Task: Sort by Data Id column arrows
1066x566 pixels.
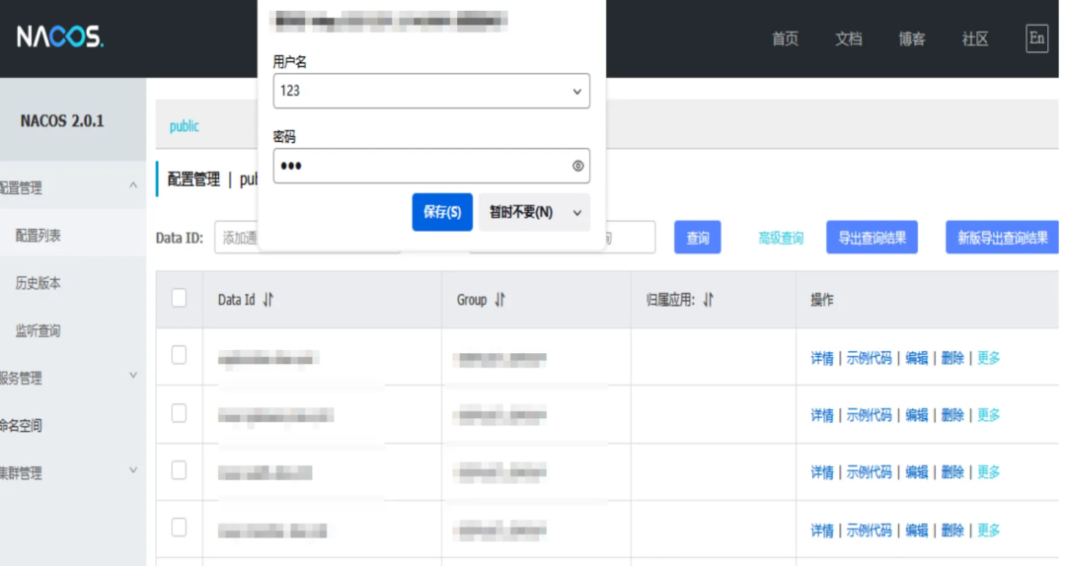Action: 268,300
